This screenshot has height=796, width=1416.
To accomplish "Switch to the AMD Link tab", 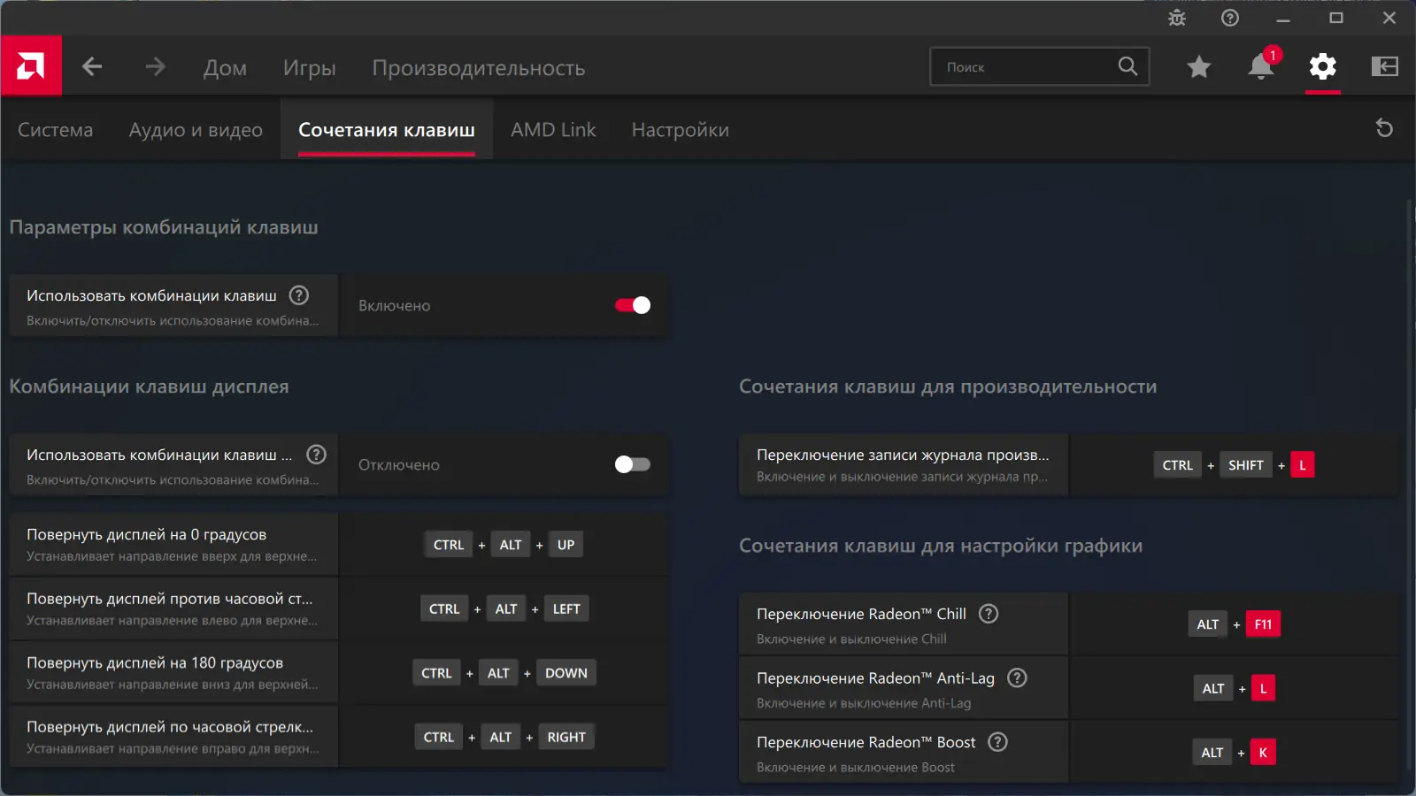I will point(553,130).
